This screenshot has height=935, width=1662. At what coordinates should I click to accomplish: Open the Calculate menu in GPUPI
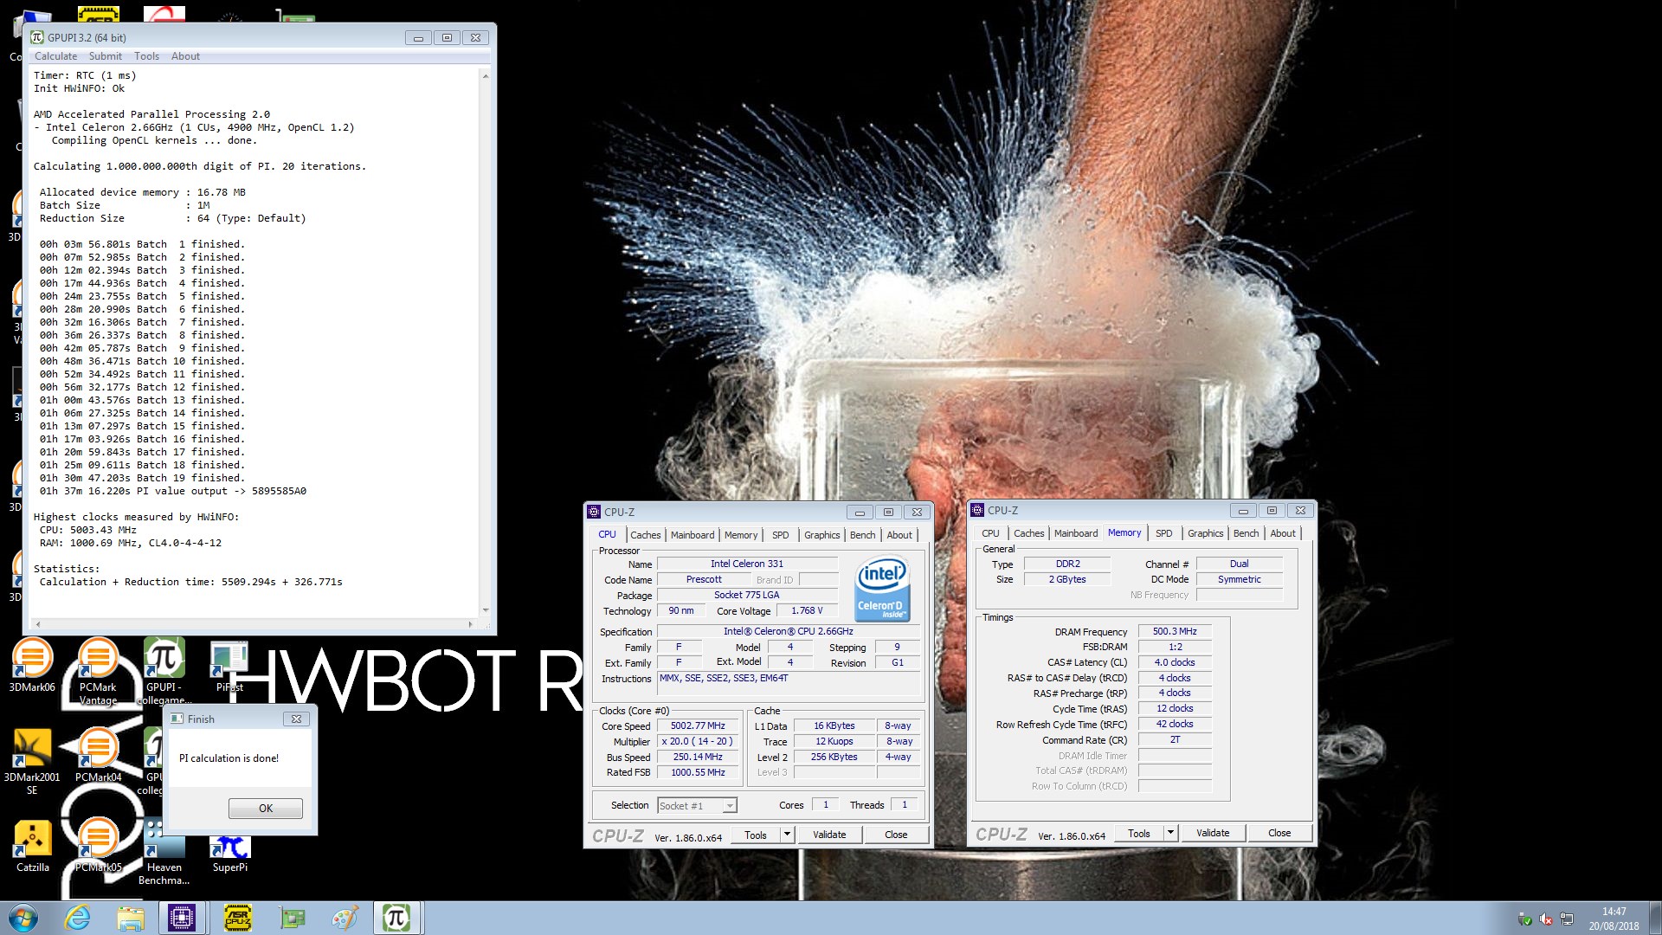(x=55, y=56)
